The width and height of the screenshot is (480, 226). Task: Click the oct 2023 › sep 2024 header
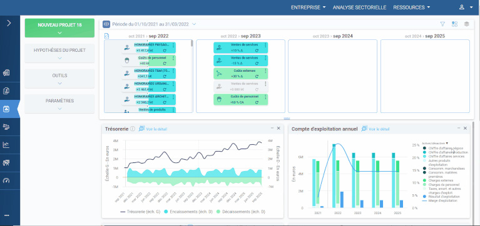[x=333, y=36]
